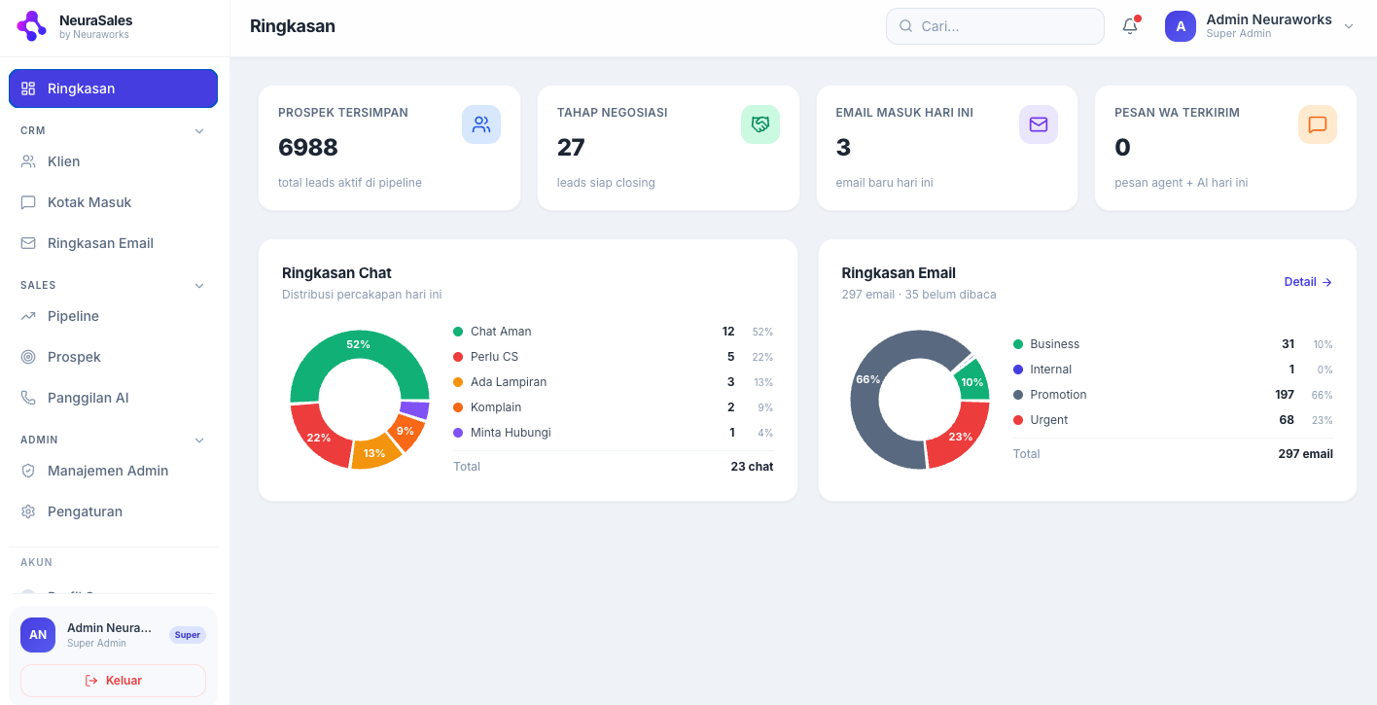Image resolution: width=1377 pixels, height=705 pixels.
Task: Open Kotak Masuk from the sidebar
Action: (x=113, y=202)
